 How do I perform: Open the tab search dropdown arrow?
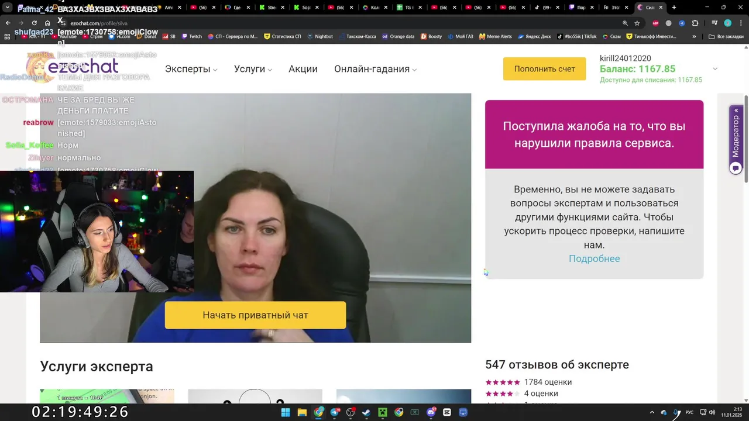(8, 8)
